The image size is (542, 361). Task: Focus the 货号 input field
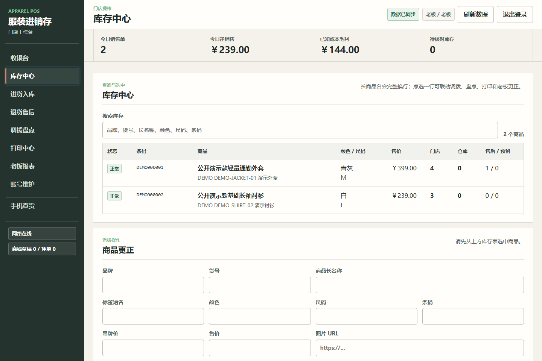pos(260,285)
